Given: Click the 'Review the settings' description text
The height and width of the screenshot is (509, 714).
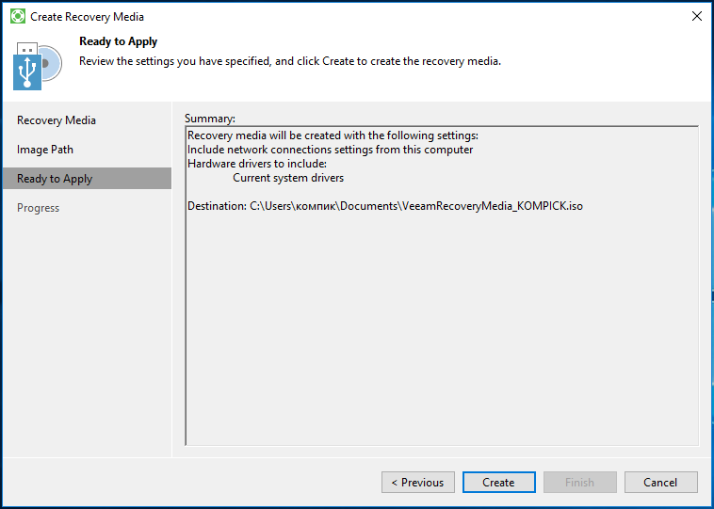Looking at the screenshot, I should pos(290,61).
